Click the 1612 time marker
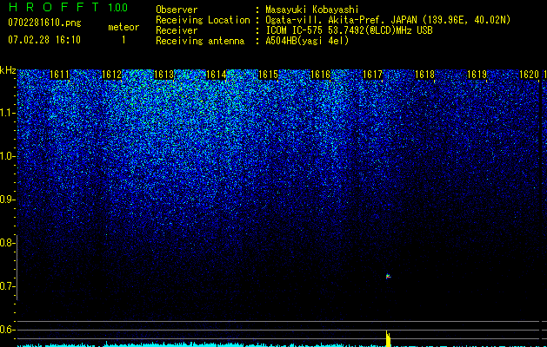Viewport: 547px width, 347px height. (111, 75)
